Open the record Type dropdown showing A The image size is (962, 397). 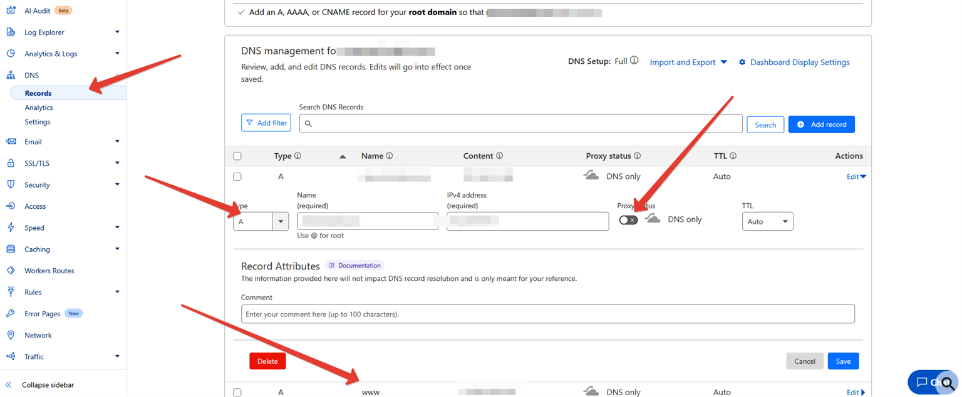click(x=261, y=221)
